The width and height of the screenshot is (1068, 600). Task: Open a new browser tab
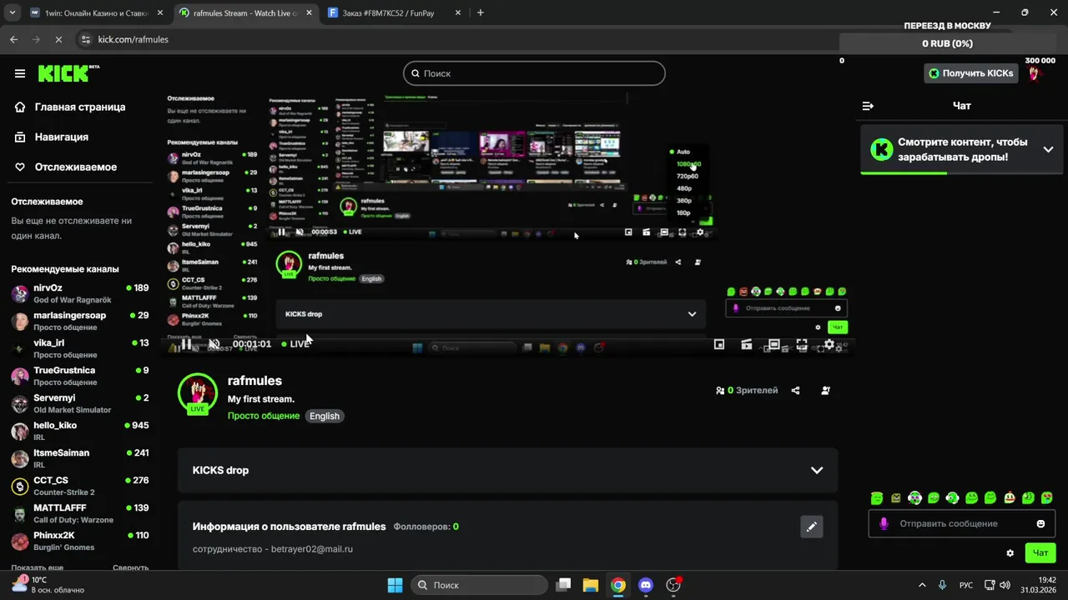480,13
